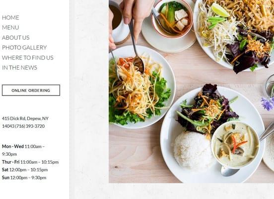Click the ONLINE ORDERING button
The height and width of the screenshot is (199, 274).
tap(31, 90)
